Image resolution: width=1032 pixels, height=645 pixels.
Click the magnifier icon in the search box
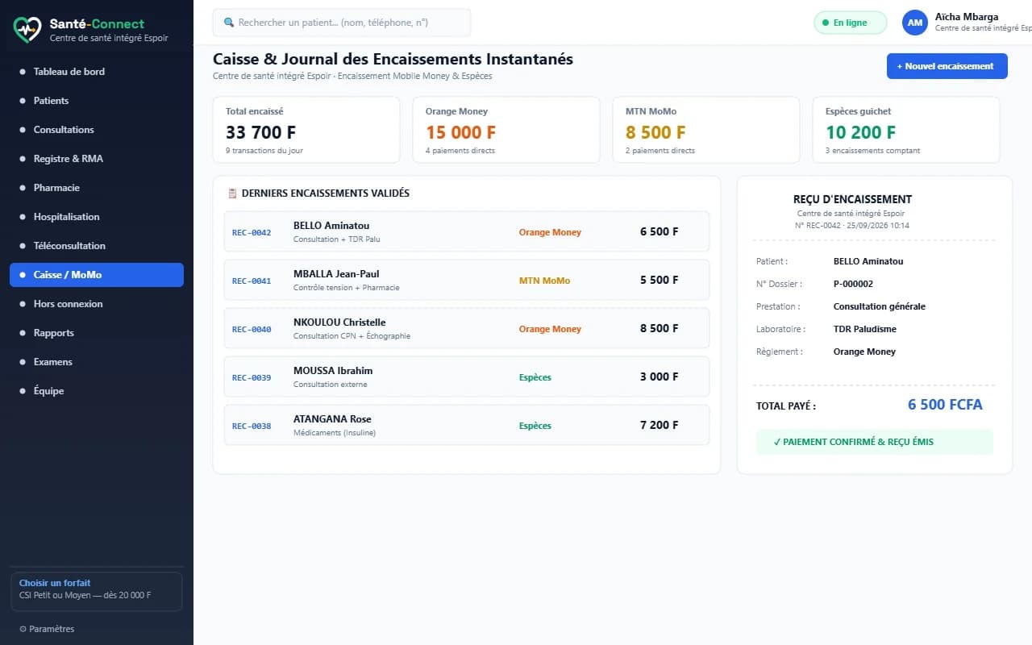click(x=229, y=23)
